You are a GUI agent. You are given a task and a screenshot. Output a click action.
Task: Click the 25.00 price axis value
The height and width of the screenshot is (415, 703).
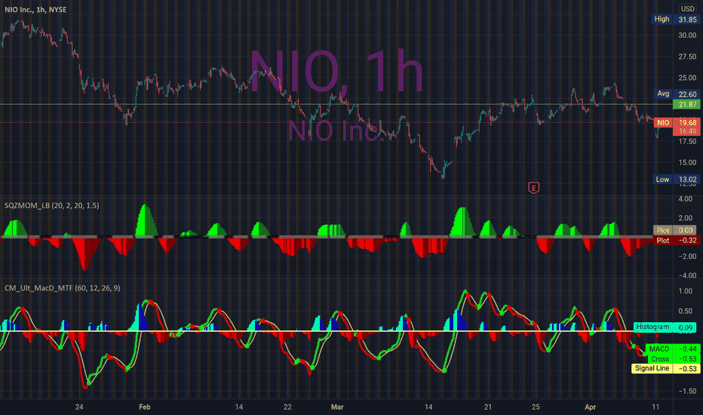click(x=687, y=78)
